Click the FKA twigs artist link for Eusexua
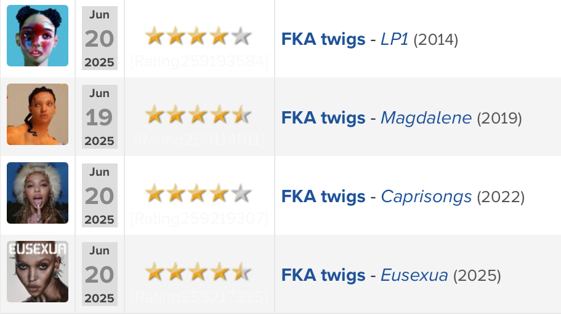Image resolution: width=561 pixels, height=314 pixels. (323, 275)
